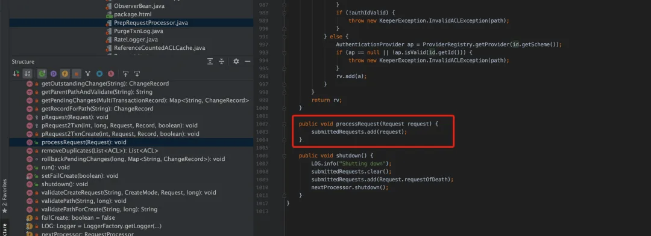Hide the Structure panel with minimize dash

click(x=248, y=62)
